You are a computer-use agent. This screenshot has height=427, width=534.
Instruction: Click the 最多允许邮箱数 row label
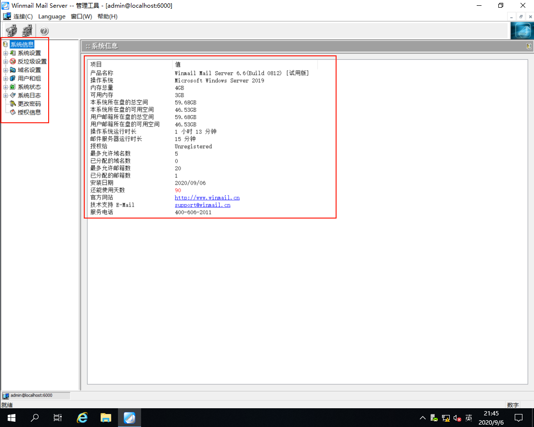pos(110,168)
